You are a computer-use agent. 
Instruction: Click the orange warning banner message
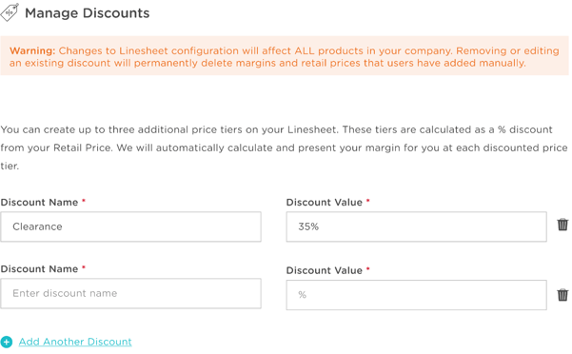285,56
